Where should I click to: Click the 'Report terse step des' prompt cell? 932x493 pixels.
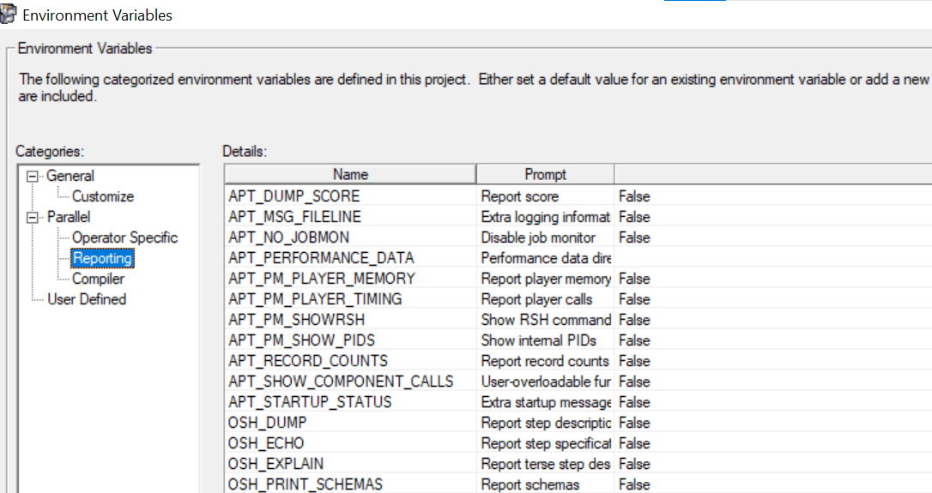pyautogui.click(x=545, y=464)
